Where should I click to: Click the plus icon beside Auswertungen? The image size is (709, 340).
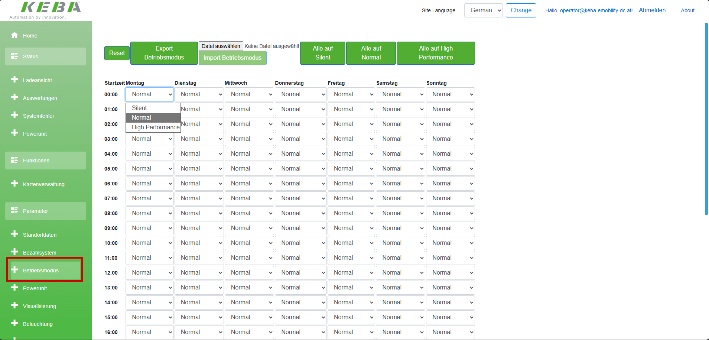14,97
